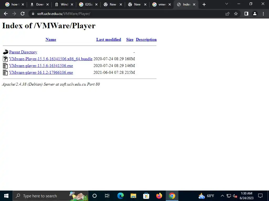Click the lock icon in the address bar
269x201 pixels.
coord(33,14)
